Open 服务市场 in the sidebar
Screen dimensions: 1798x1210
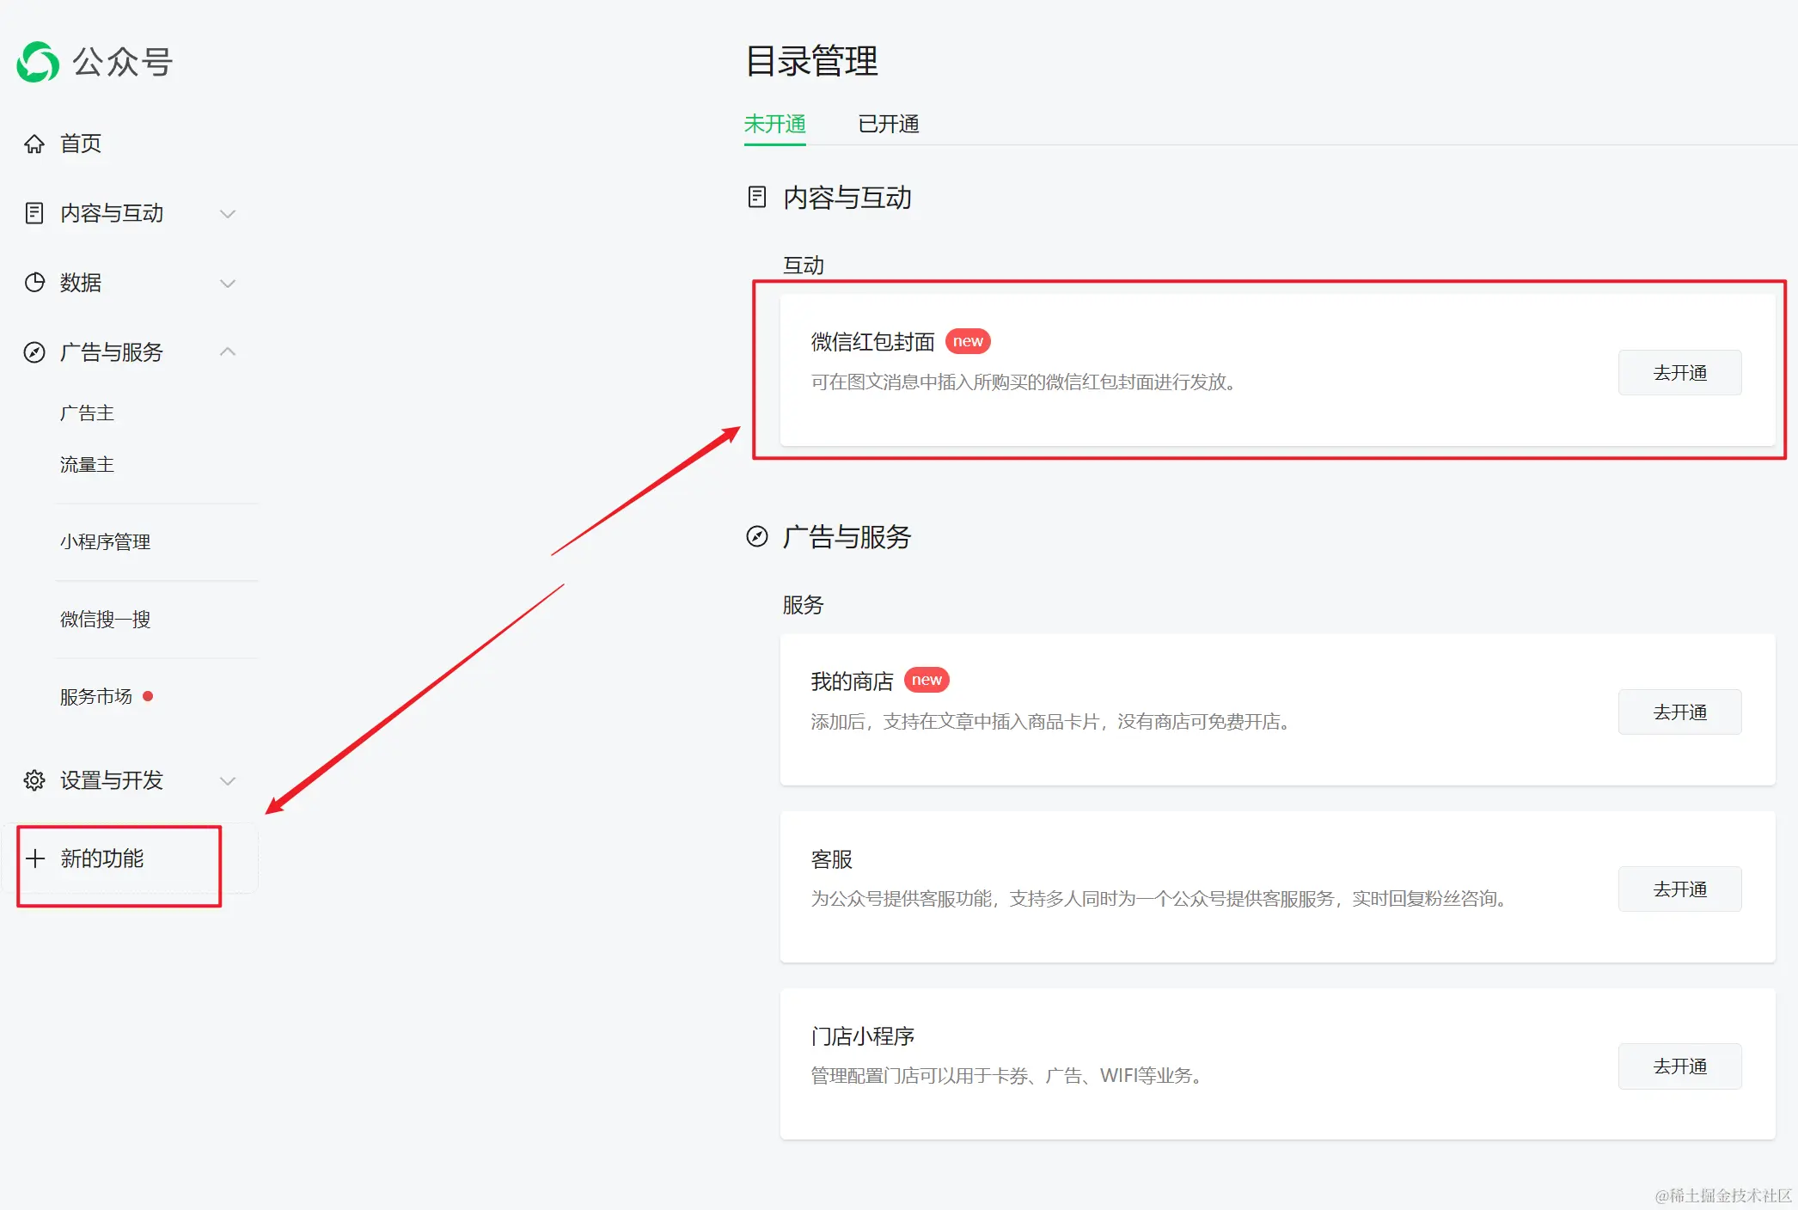click(96, 697)
